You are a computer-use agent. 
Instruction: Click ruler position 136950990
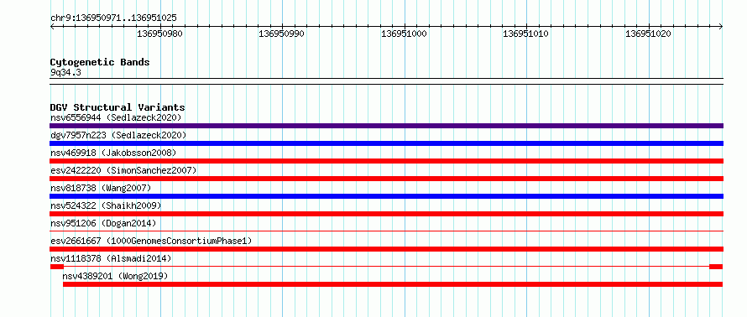click(x=281, y=34)
